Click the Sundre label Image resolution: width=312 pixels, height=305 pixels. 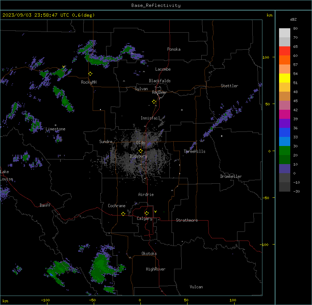click(106, 142)
